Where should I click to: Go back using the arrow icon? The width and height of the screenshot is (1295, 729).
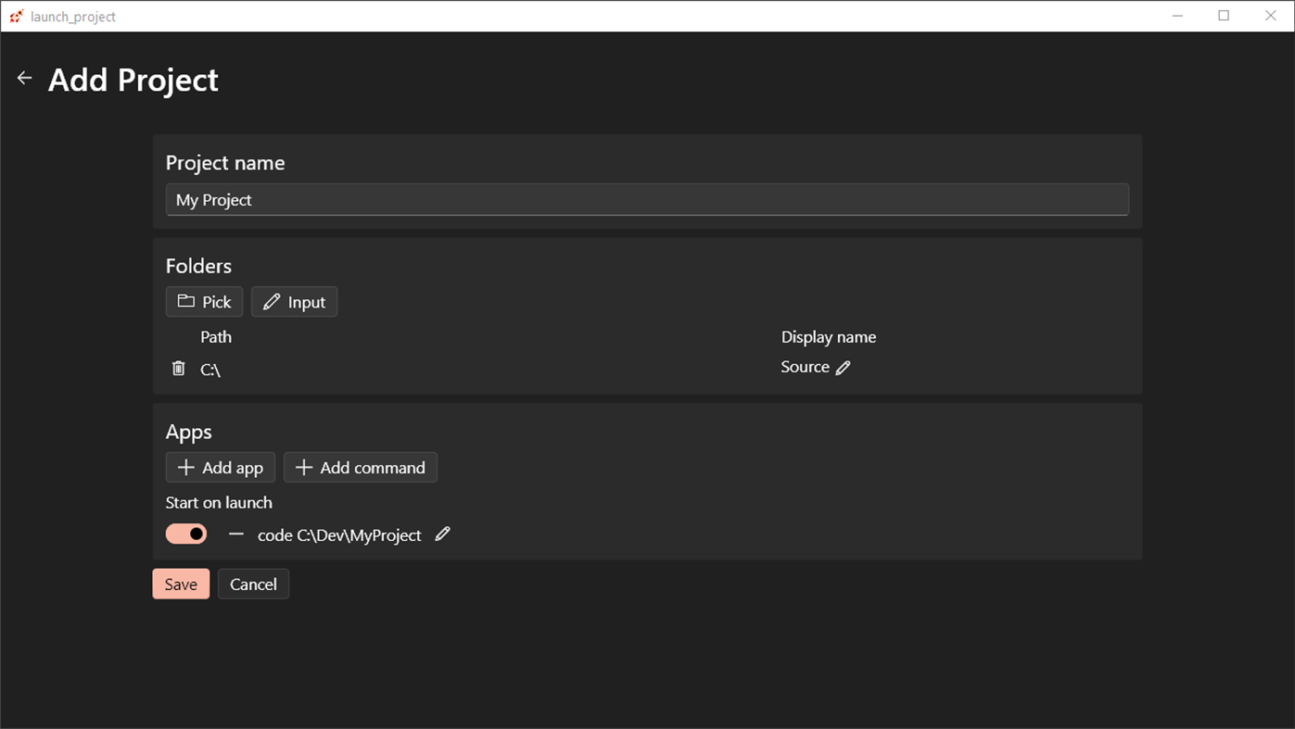(x=25, y=79)
